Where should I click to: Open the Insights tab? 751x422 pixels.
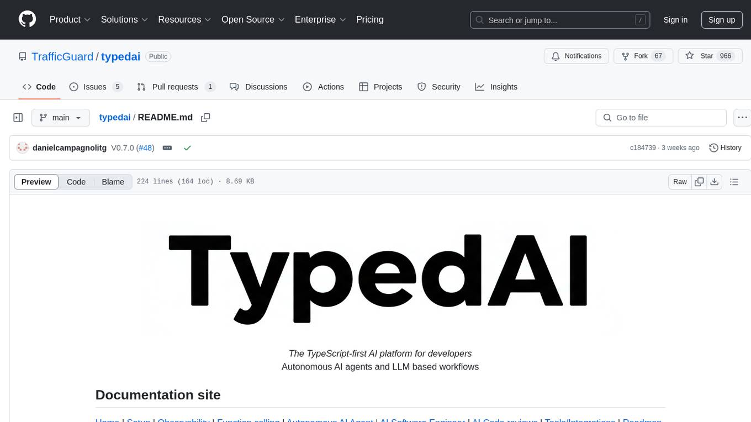496,87
